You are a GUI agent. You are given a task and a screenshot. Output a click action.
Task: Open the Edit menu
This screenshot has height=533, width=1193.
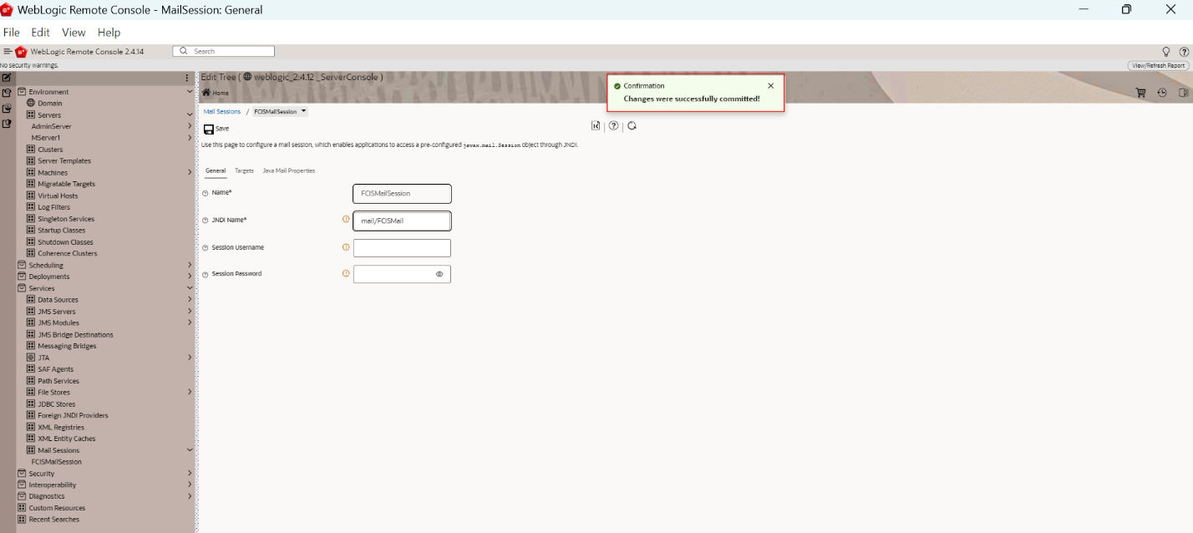pyautogui.click(x=41, y=33)
